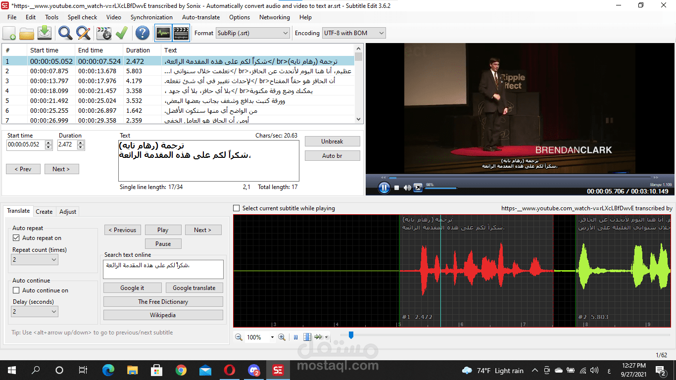Open Delay seconds dropdown
The width and height of the screenshot is (676, 380).
[x=35, y=312]
